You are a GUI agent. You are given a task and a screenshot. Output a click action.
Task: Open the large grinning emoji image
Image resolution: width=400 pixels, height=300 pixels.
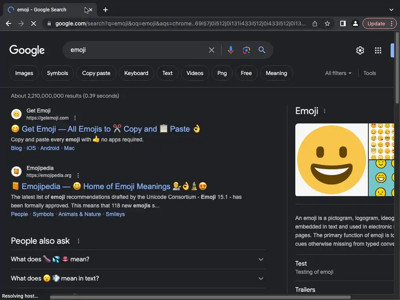tap(331, 160)
